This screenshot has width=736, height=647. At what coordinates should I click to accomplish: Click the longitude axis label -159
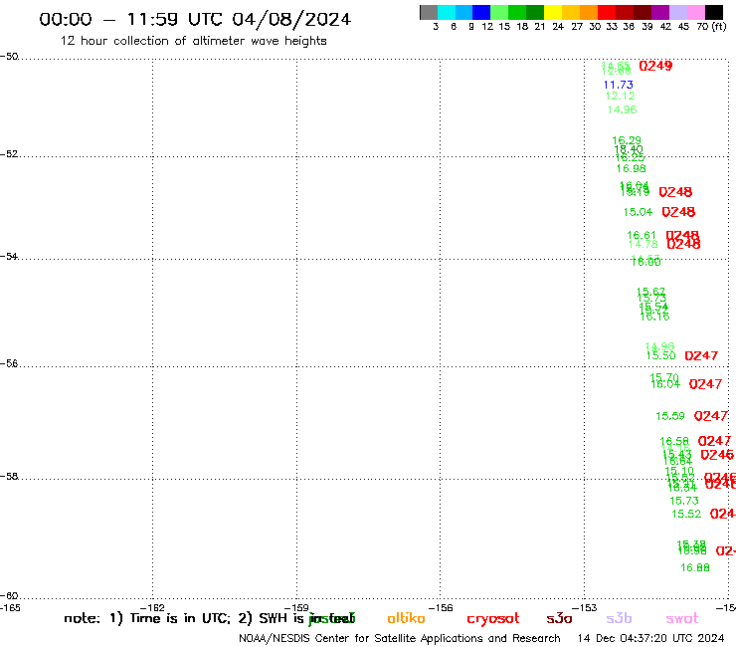coord(296,608)
